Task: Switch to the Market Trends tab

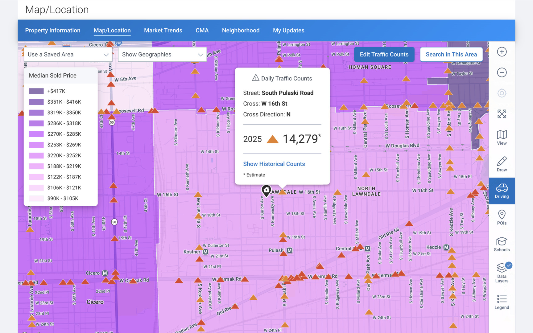Action: (163, 31)
